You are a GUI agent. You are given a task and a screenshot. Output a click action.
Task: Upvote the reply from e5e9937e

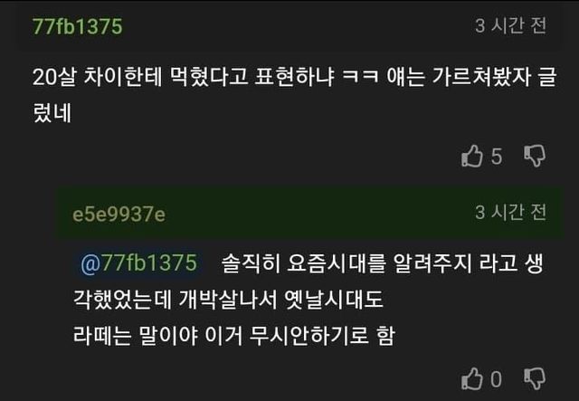(x=472, y=378)
